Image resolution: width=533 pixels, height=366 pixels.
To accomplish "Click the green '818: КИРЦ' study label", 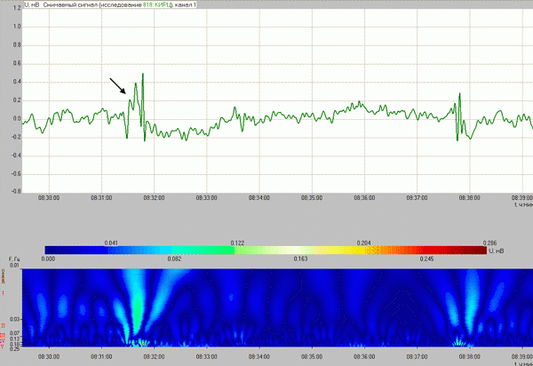I will pyautogui.click(x=157, y=5).
